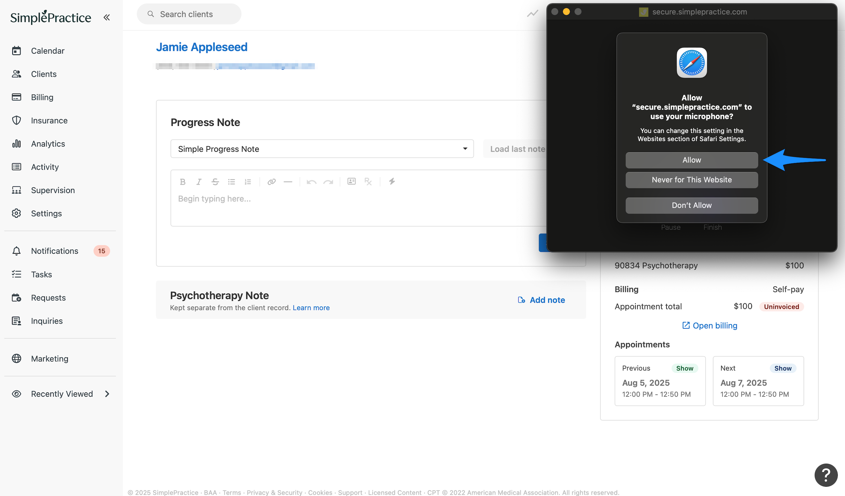The image size is (845, 496).
Task: Toggle italic formatting in note editor
Action: tap(199, 182)
